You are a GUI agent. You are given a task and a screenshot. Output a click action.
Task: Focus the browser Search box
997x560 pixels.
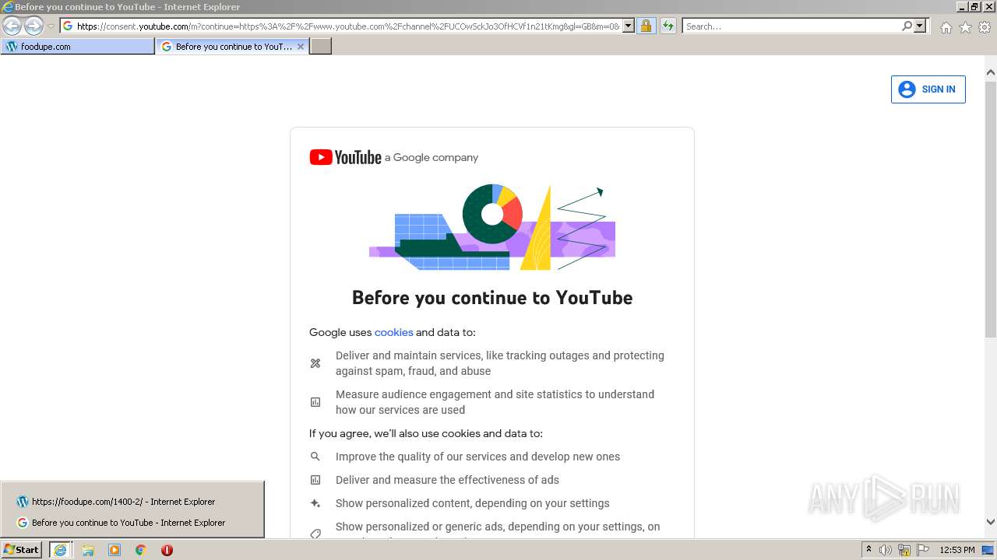click(791, 26)
